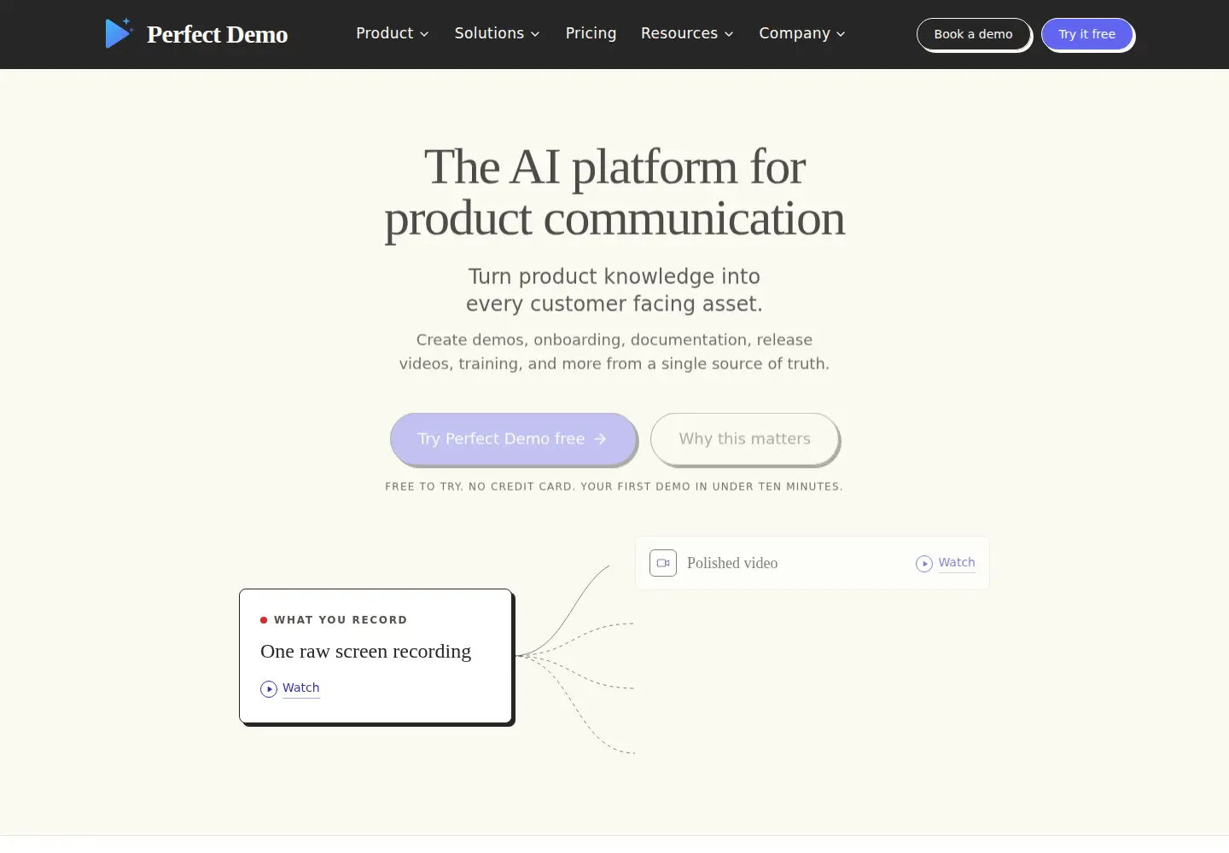Click the FREE TO TRY. NO CREDIT CARD. note
The height and width of the screenshot is (853, 1229).
tap(614, 486)
